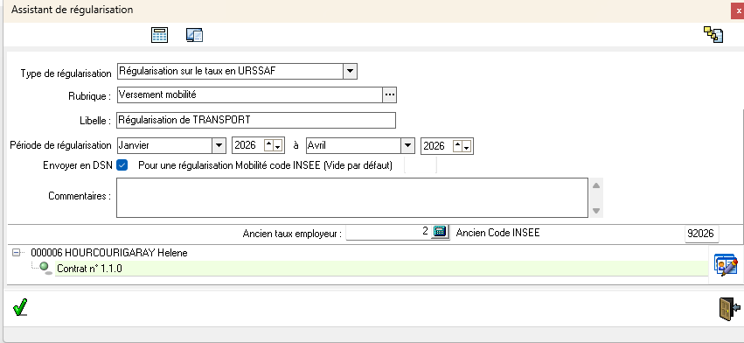Click the Libelle text field
744x343 pixels.
coord(256,120)
